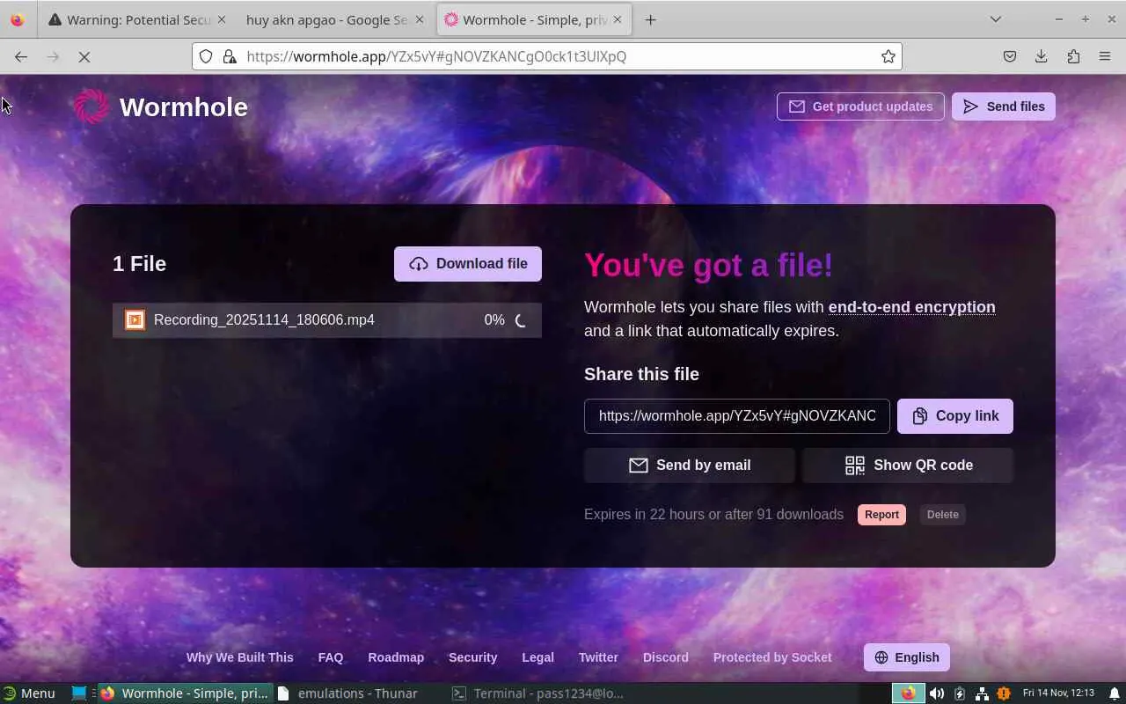Select the Recording_20251114_180606.mp4 file row
The width and height of the screenshot is (1126, 704).
coord(327,320)
